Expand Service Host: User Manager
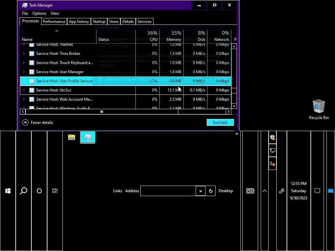335x251 pixels. pos(24,72)
